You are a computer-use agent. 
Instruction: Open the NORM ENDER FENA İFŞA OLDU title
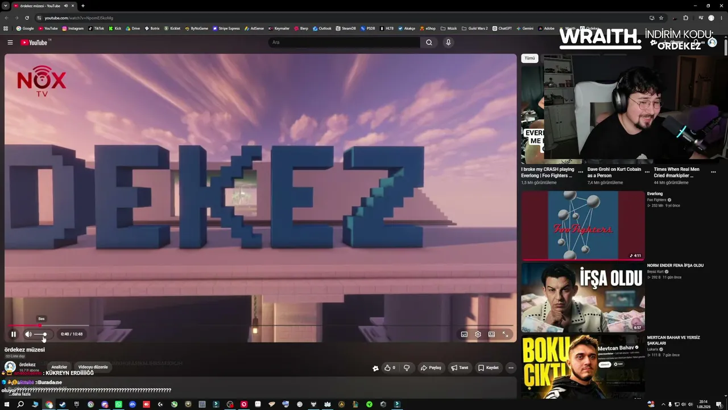pyautogui.click(x=675, y=265)
